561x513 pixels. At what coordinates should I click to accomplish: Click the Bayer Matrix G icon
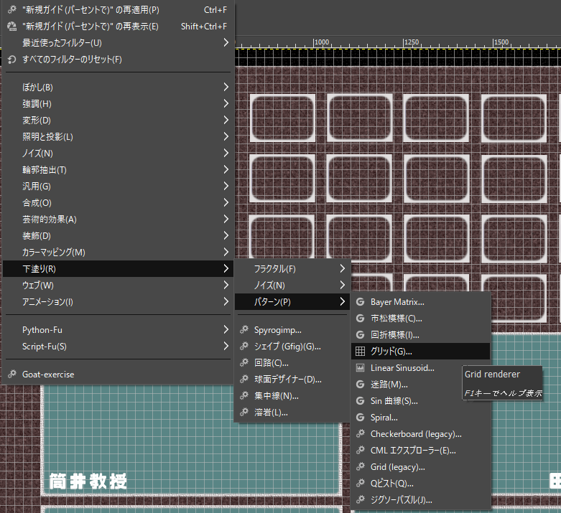pyautogui.click(x=361, y=302)
